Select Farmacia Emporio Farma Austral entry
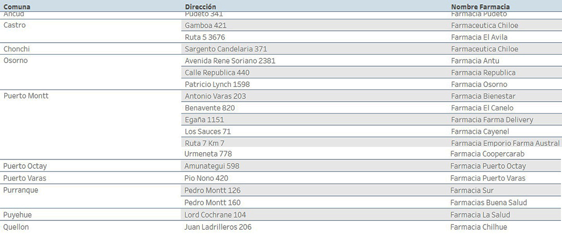The width and height of the screenshot is (562, 235). point(505,143)
